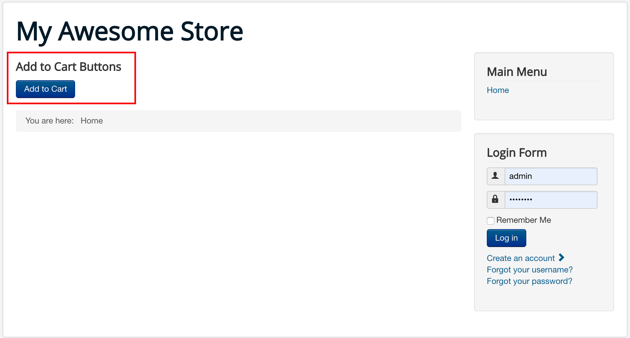This screenshot has width=630, height=338.
Task: Click inside the breadcrumb bar
Action: click(x=239, y=121)
